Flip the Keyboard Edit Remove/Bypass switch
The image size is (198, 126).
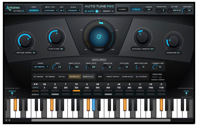click(x=12, y=94)
